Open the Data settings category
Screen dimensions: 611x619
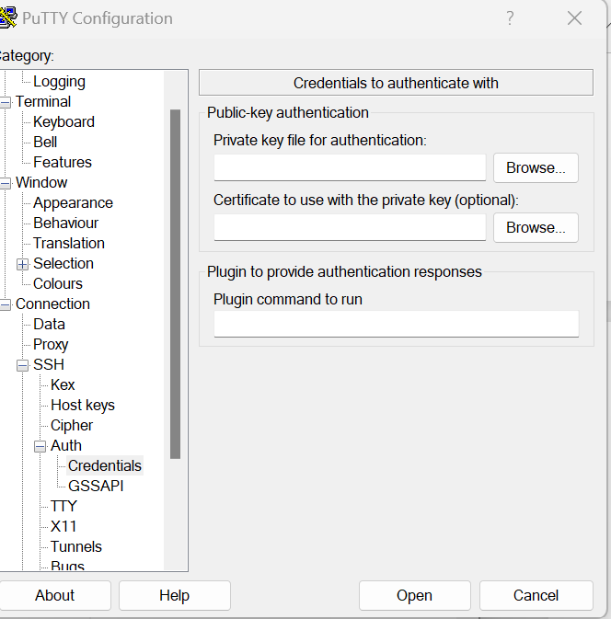click(49, 324)
